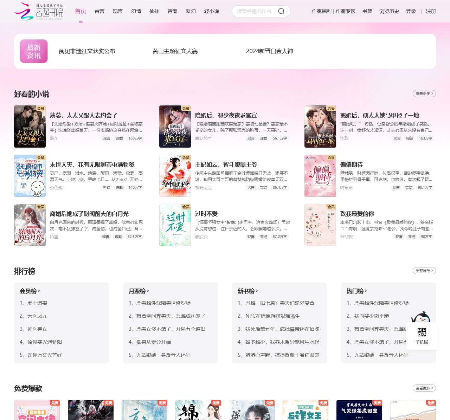
Task: Open 末世天灾 supermarket book cover
Action: (30, 176)
